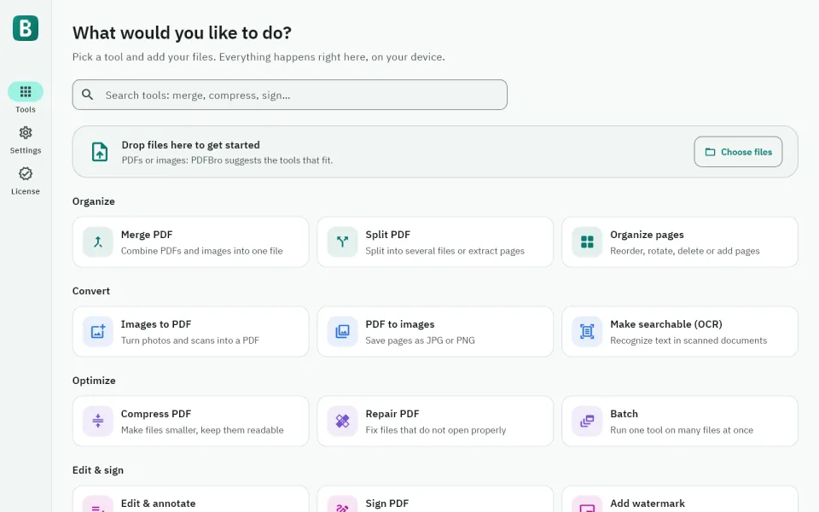The image size is (819, 512).
Task: Open the Sign PDF title
Action: (387, 503)
